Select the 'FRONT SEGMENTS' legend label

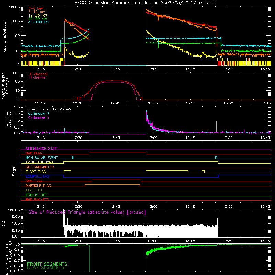coord(47,264)
